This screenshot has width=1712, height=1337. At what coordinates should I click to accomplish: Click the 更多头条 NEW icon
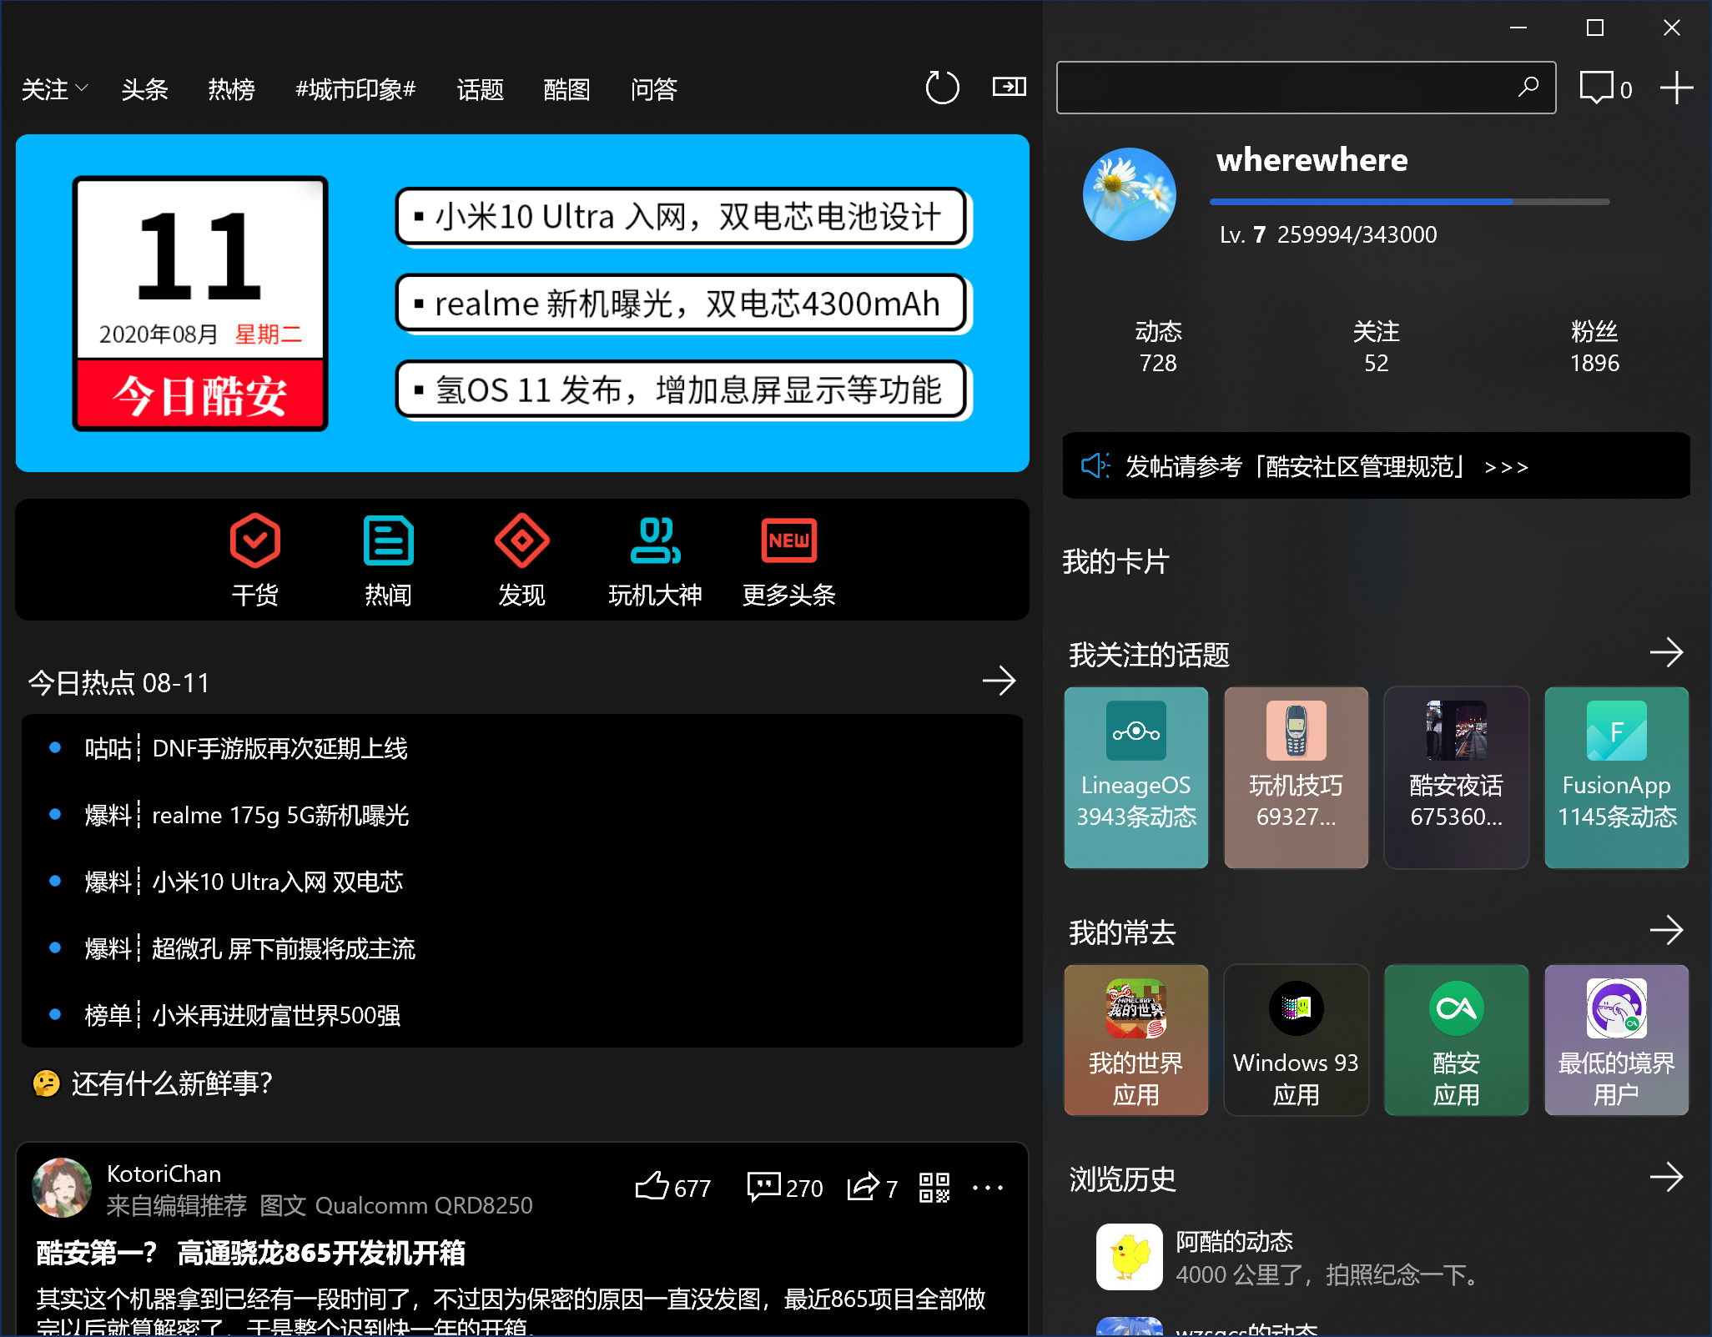(x=788, y=540)
